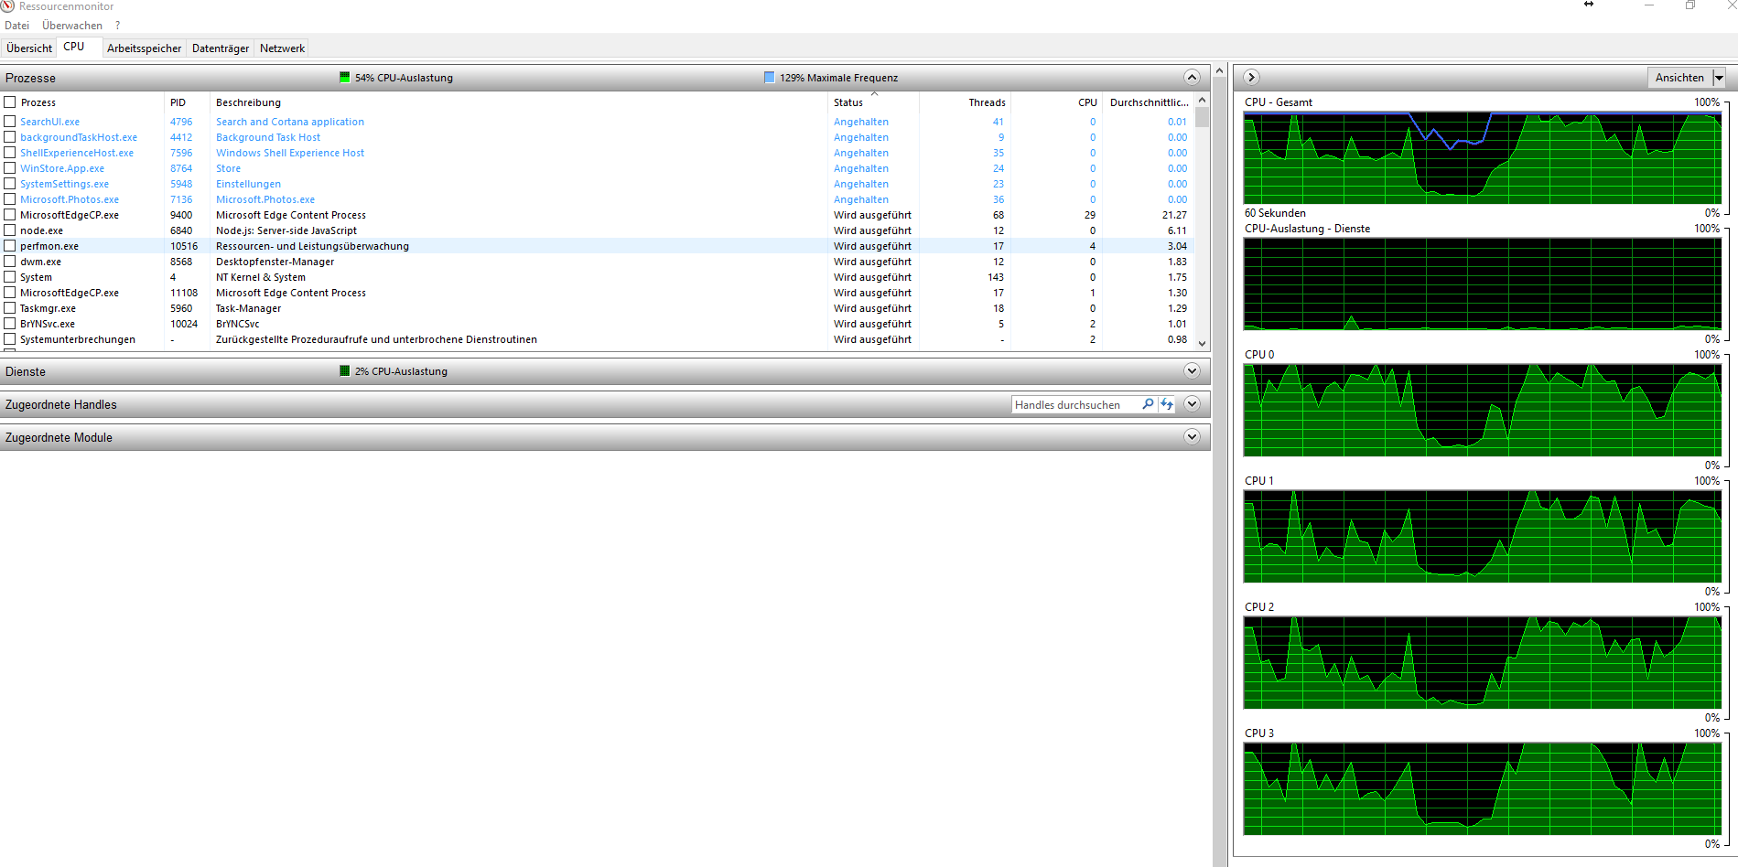
Task: Collapse the right graph pane with arrow button
Action: [x=1252, y=78]
